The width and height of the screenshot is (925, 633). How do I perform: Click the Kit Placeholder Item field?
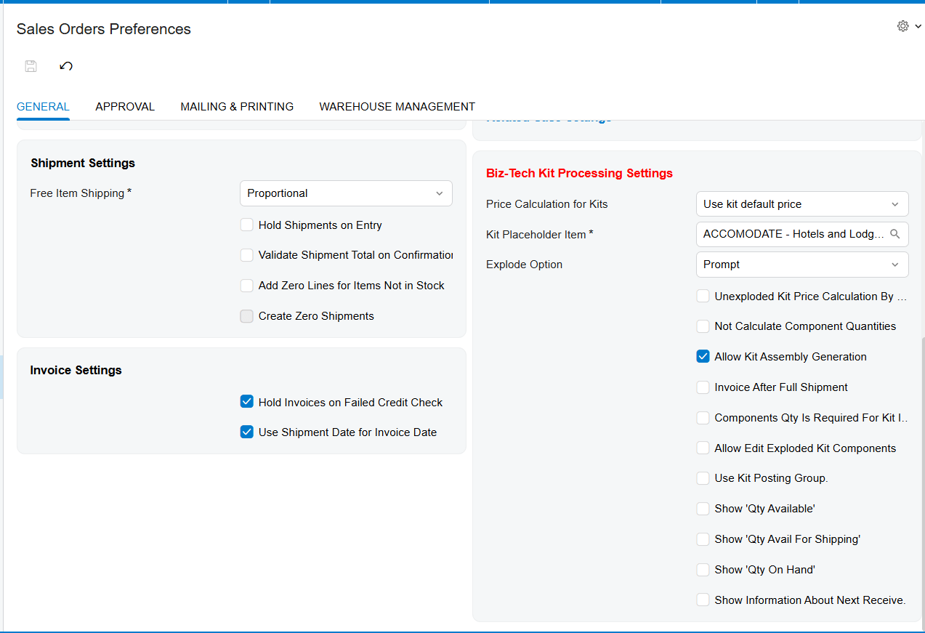[x=802, y=234]
